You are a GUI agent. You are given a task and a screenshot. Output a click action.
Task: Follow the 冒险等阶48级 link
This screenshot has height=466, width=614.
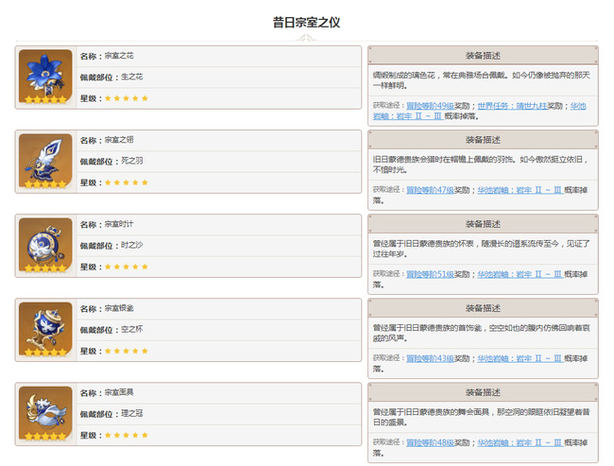click(x=430, y=443)
